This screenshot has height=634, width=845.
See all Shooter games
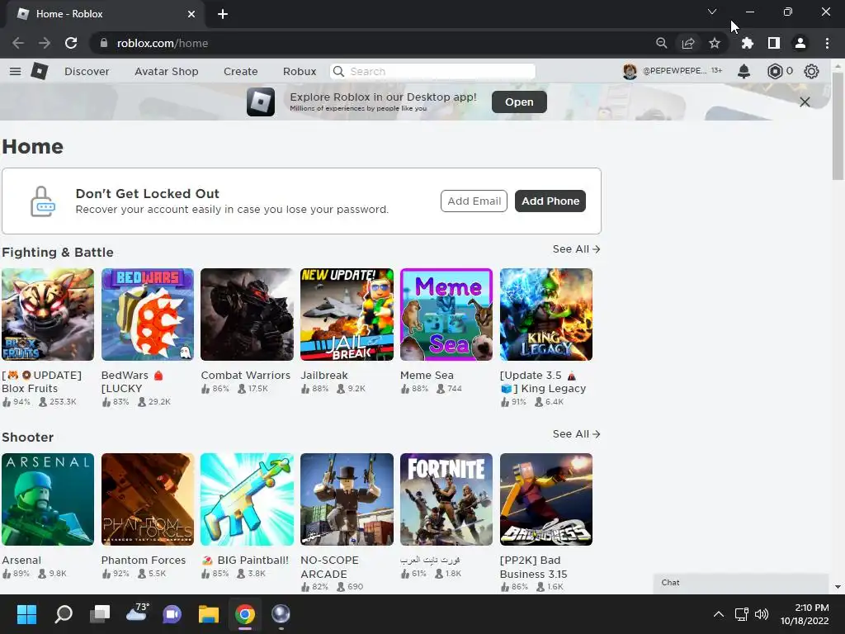576,434
